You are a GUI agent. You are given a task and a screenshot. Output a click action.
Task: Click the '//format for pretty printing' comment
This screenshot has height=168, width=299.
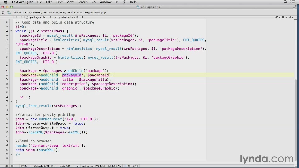tap(45, 115)
